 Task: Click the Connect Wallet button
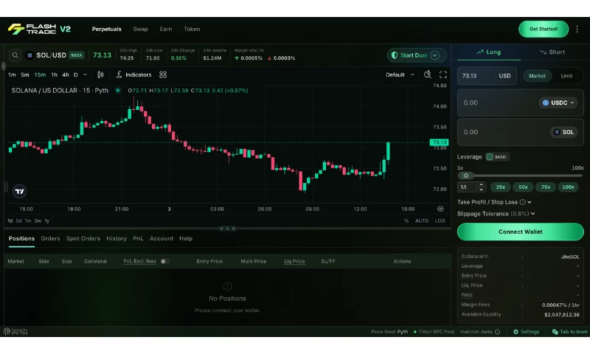coord(521,232)
